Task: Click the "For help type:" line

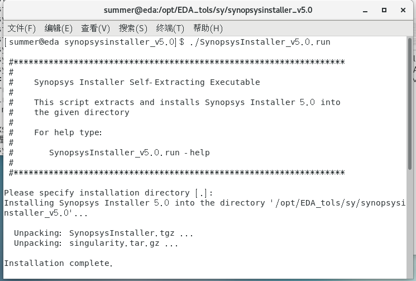Action: point(68,132)
